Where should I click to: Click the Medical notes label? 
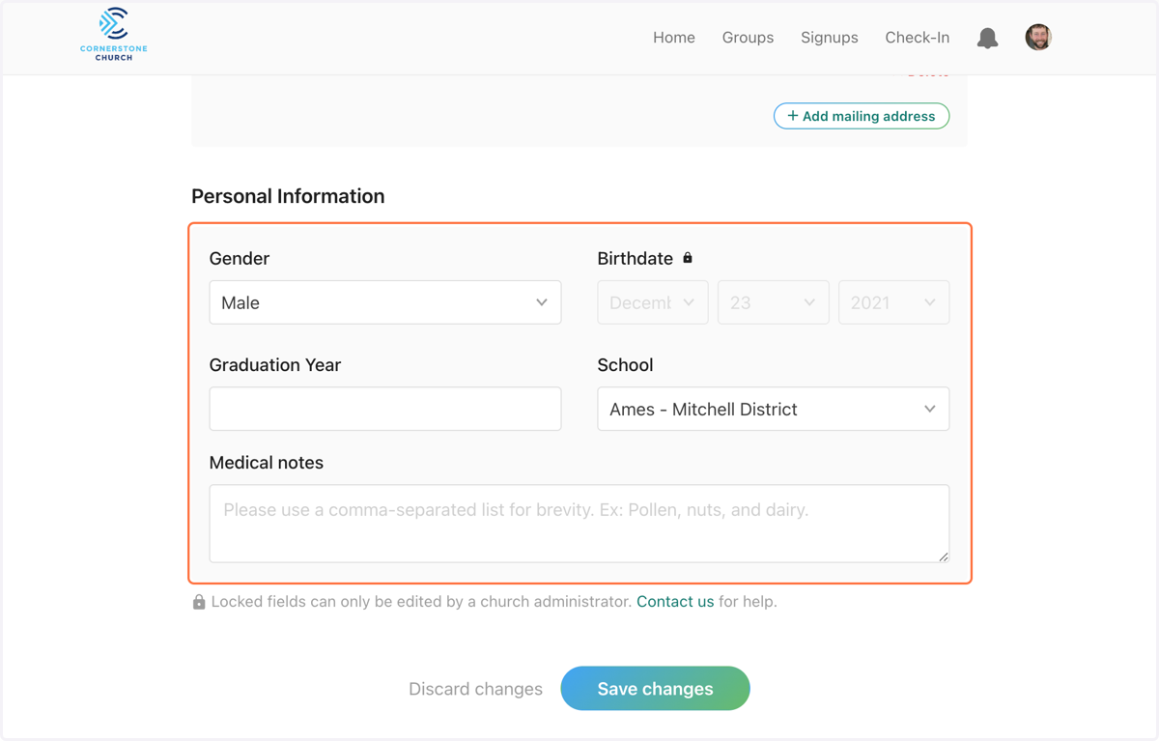pos(267,463)
